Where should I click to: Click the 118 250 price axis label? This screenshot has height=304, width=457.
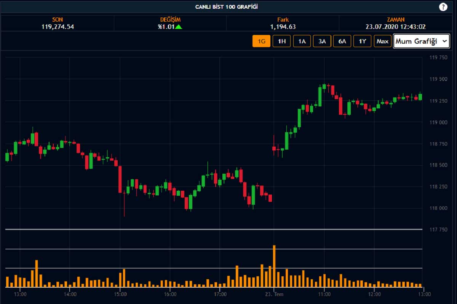pos(438,187)
